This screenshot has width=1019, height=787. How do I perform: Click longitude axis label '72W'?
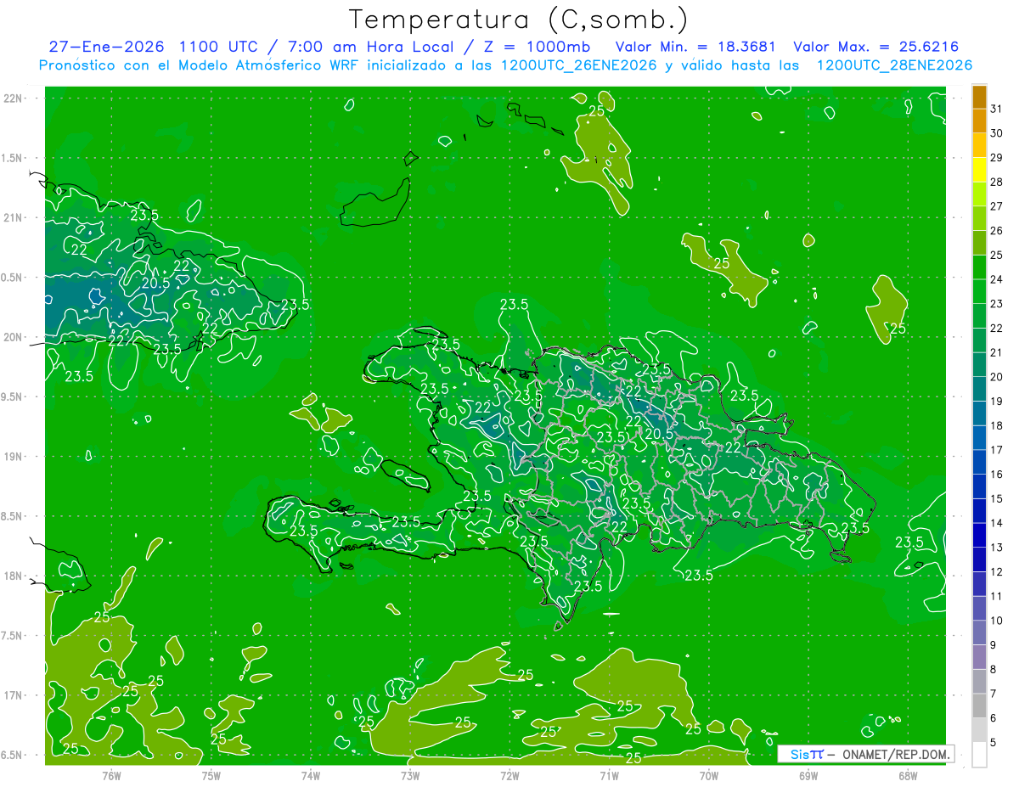[509, 775]
